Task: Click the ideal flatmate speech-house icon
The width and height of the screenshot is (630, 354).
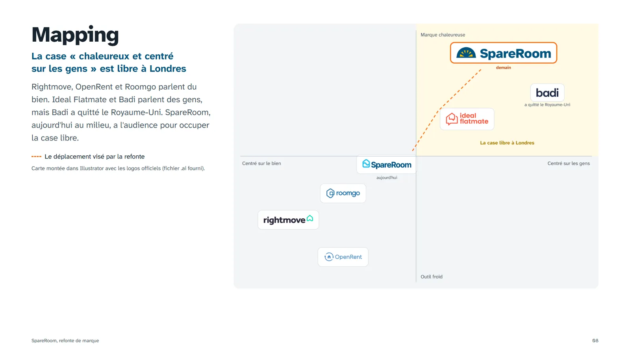Action: point(452,119)
